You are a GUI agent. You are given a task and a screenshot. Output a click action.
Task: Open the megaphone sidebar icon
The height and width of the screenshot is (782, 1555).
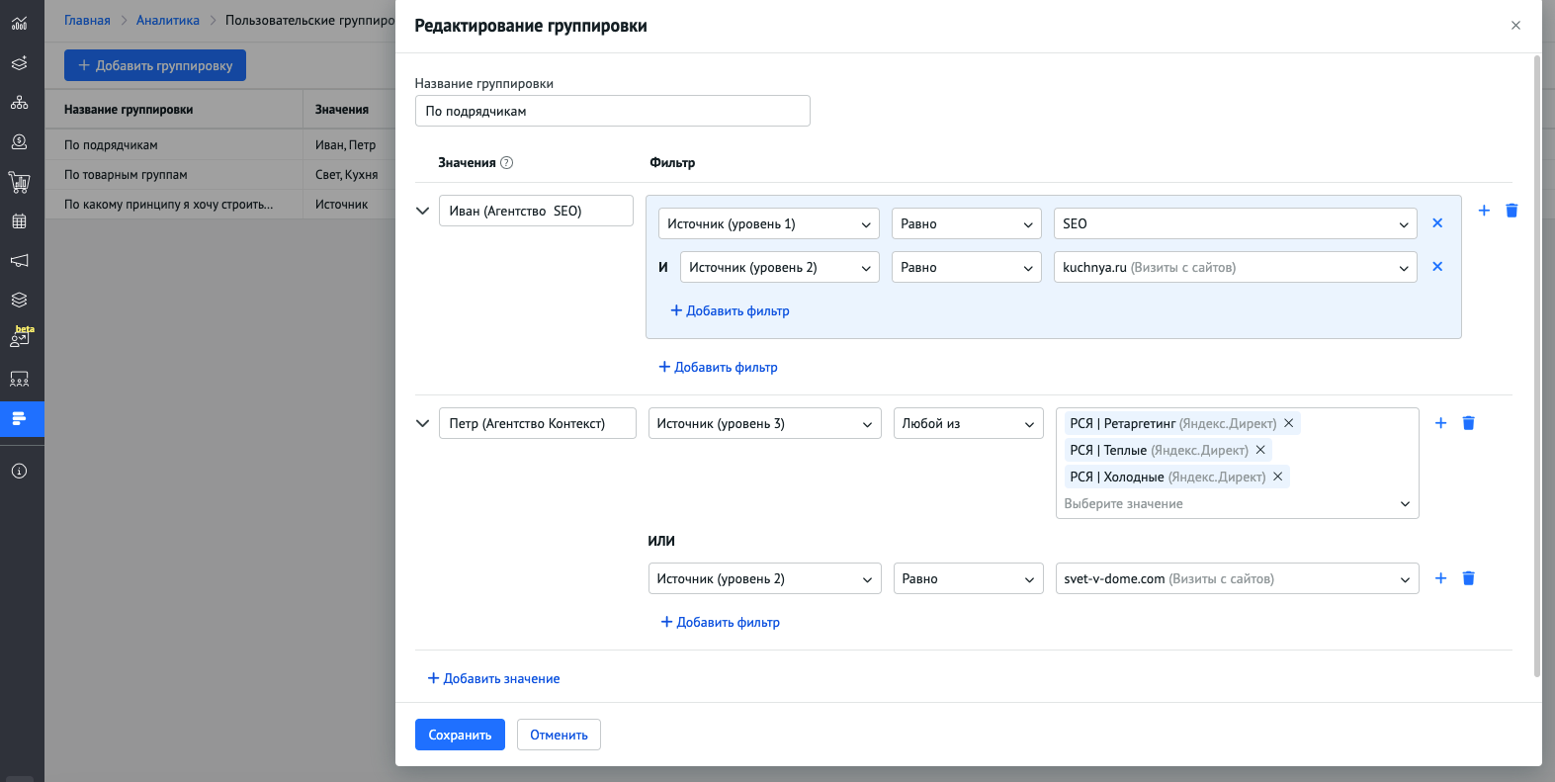(x=19, y=261)
